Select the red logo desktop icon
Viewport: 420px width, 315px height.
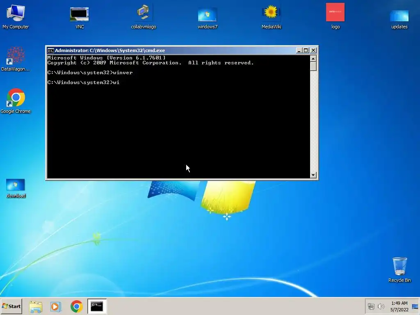click(x=336, y=16)
